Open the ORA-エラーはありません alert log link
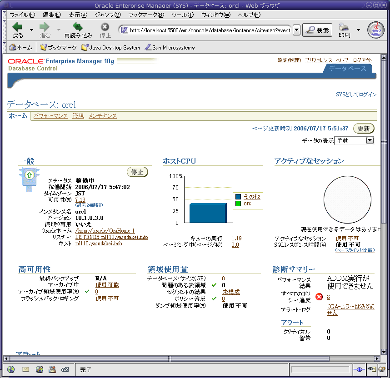Viewport: 390px width, 378px height. [x=351, y=309]
